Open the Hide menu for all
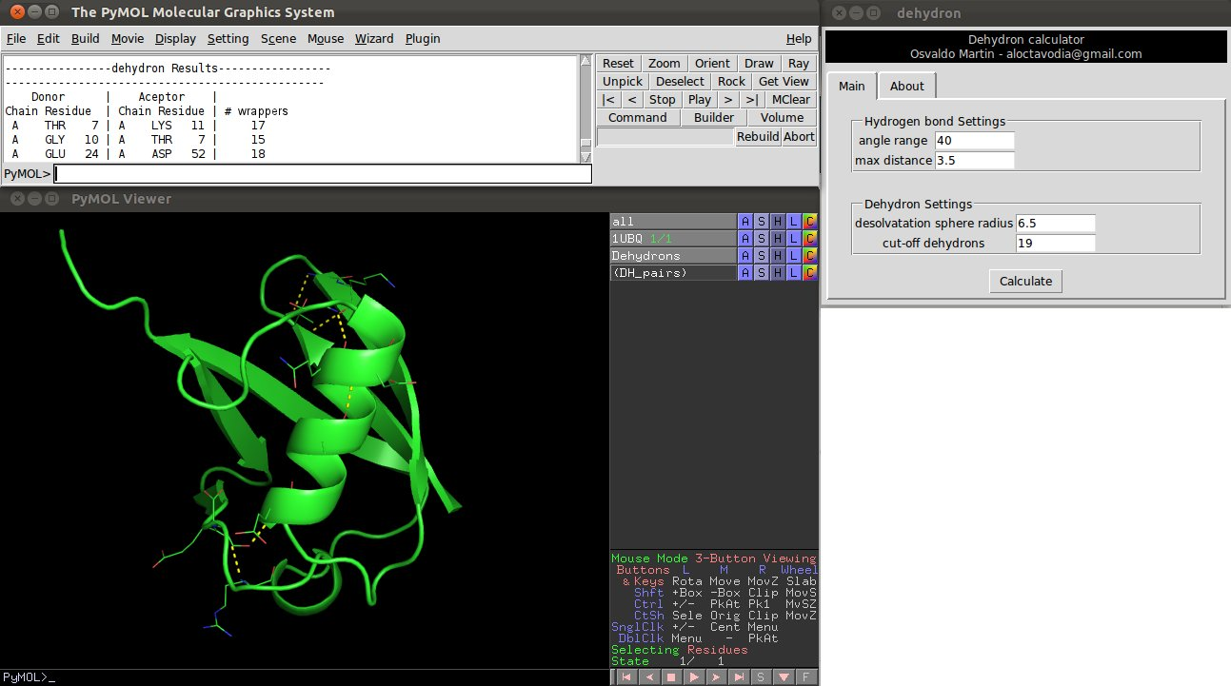This screenshot has height=686, width=1231. click(x=778, y=222)
